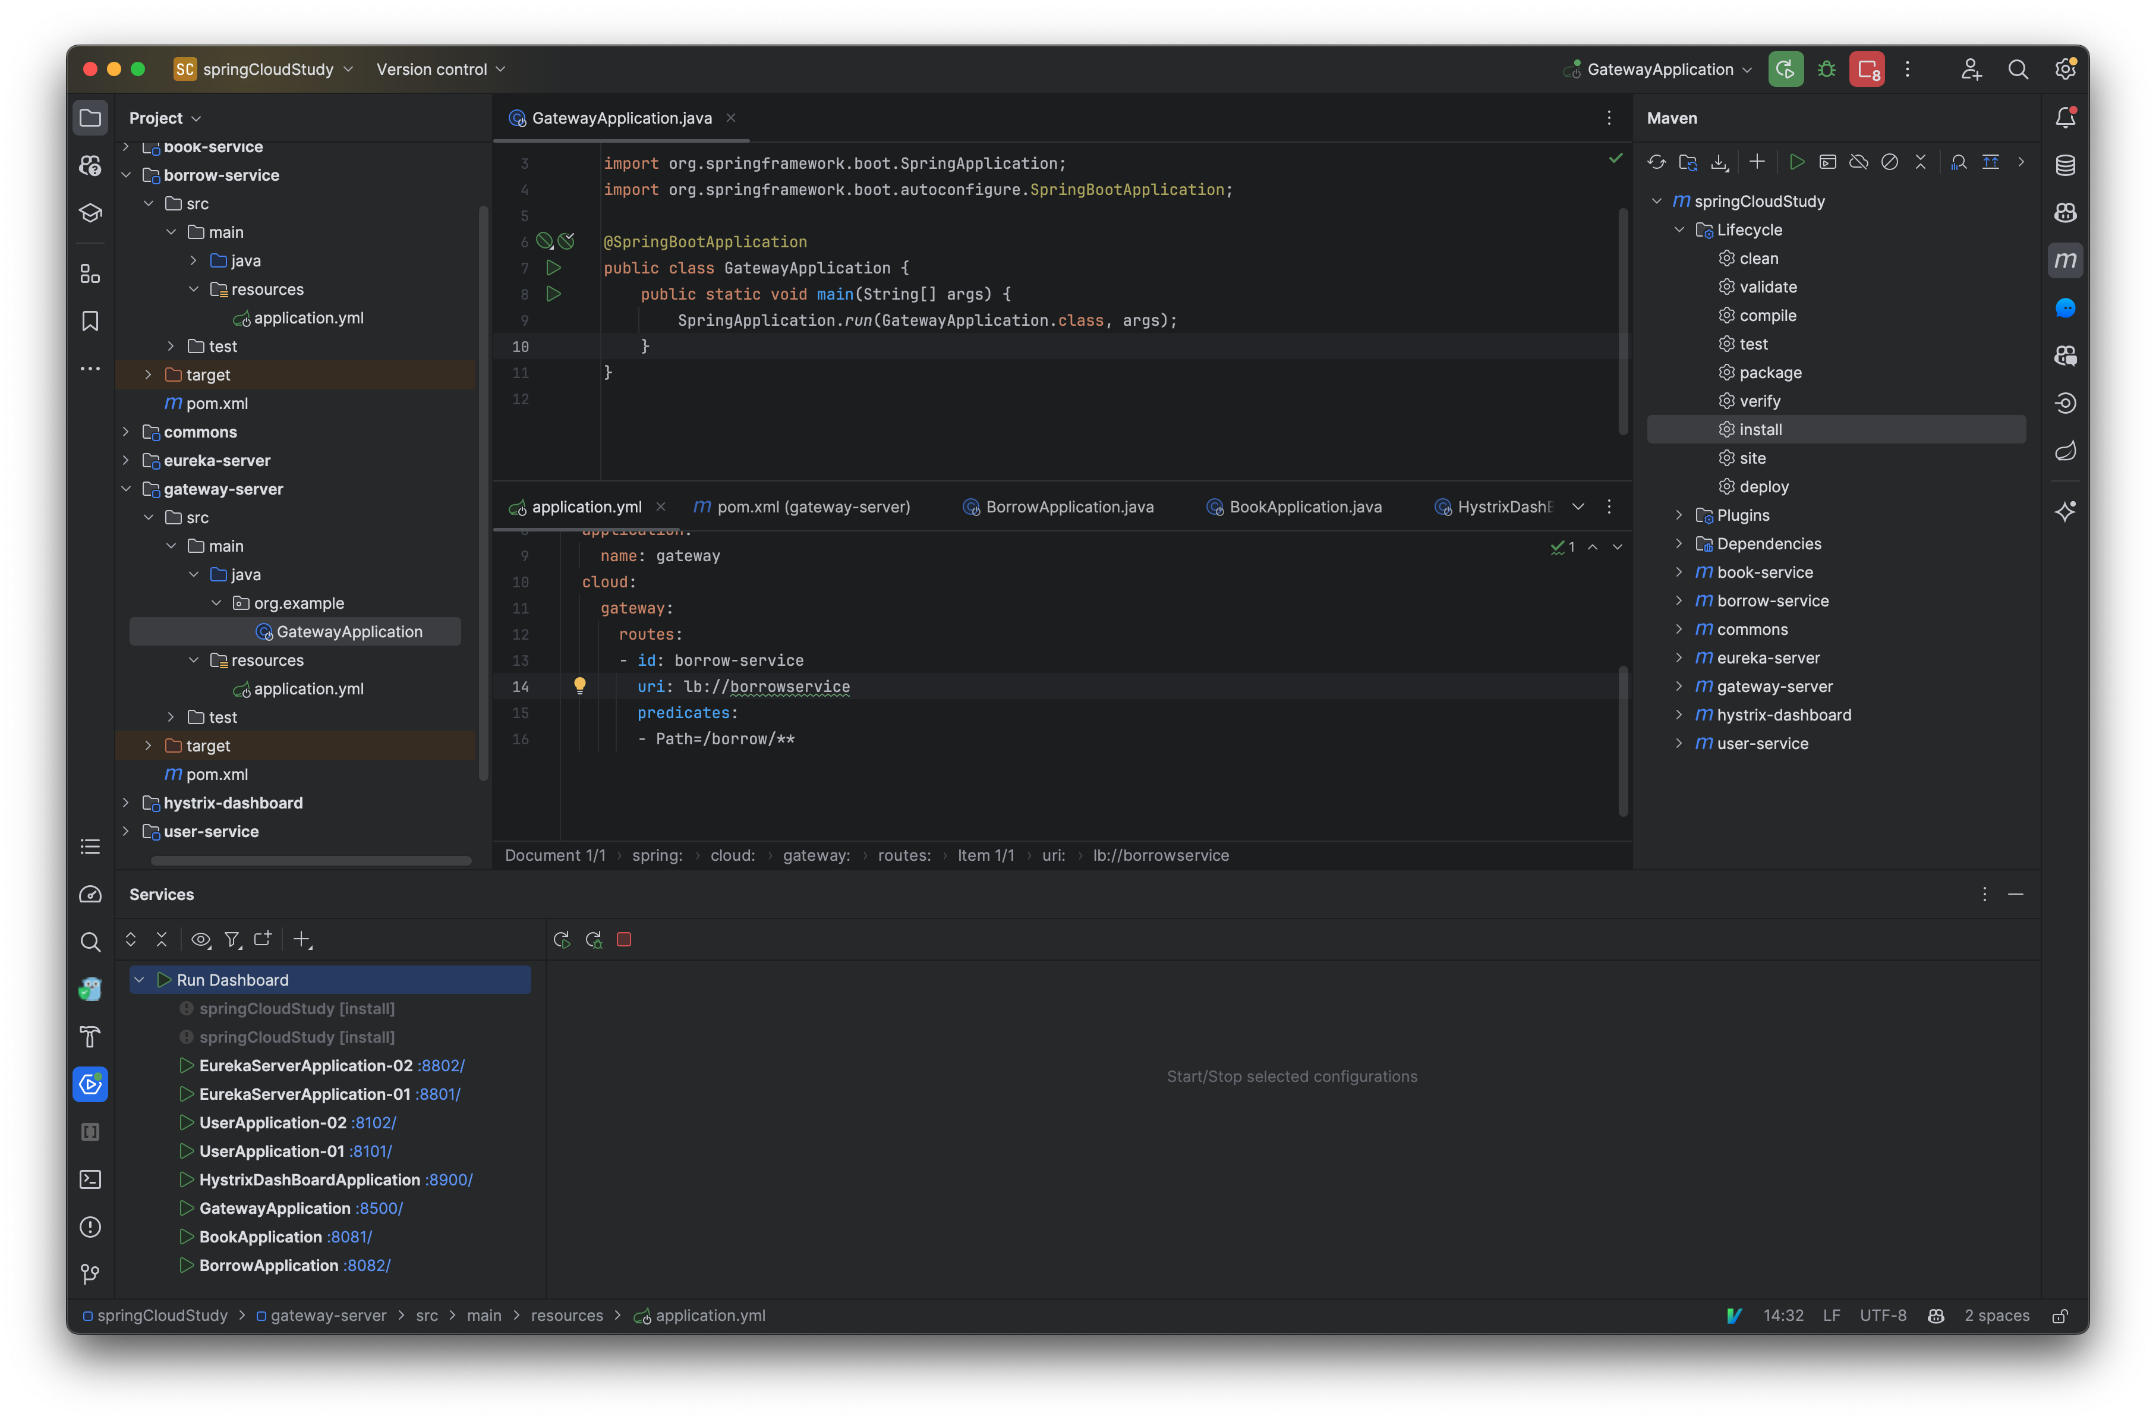Switch to GatewayApplication.java editor tab
This screenshot has height=1422, width=2156.
point(622,118)
